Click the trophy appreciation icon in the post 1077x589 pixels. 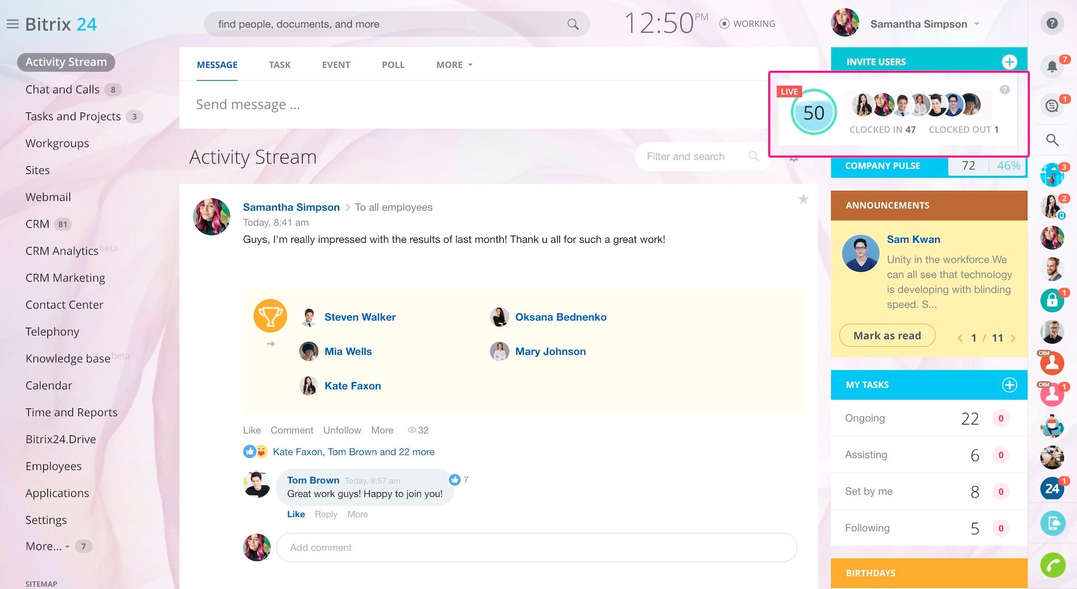coord(270,316)
